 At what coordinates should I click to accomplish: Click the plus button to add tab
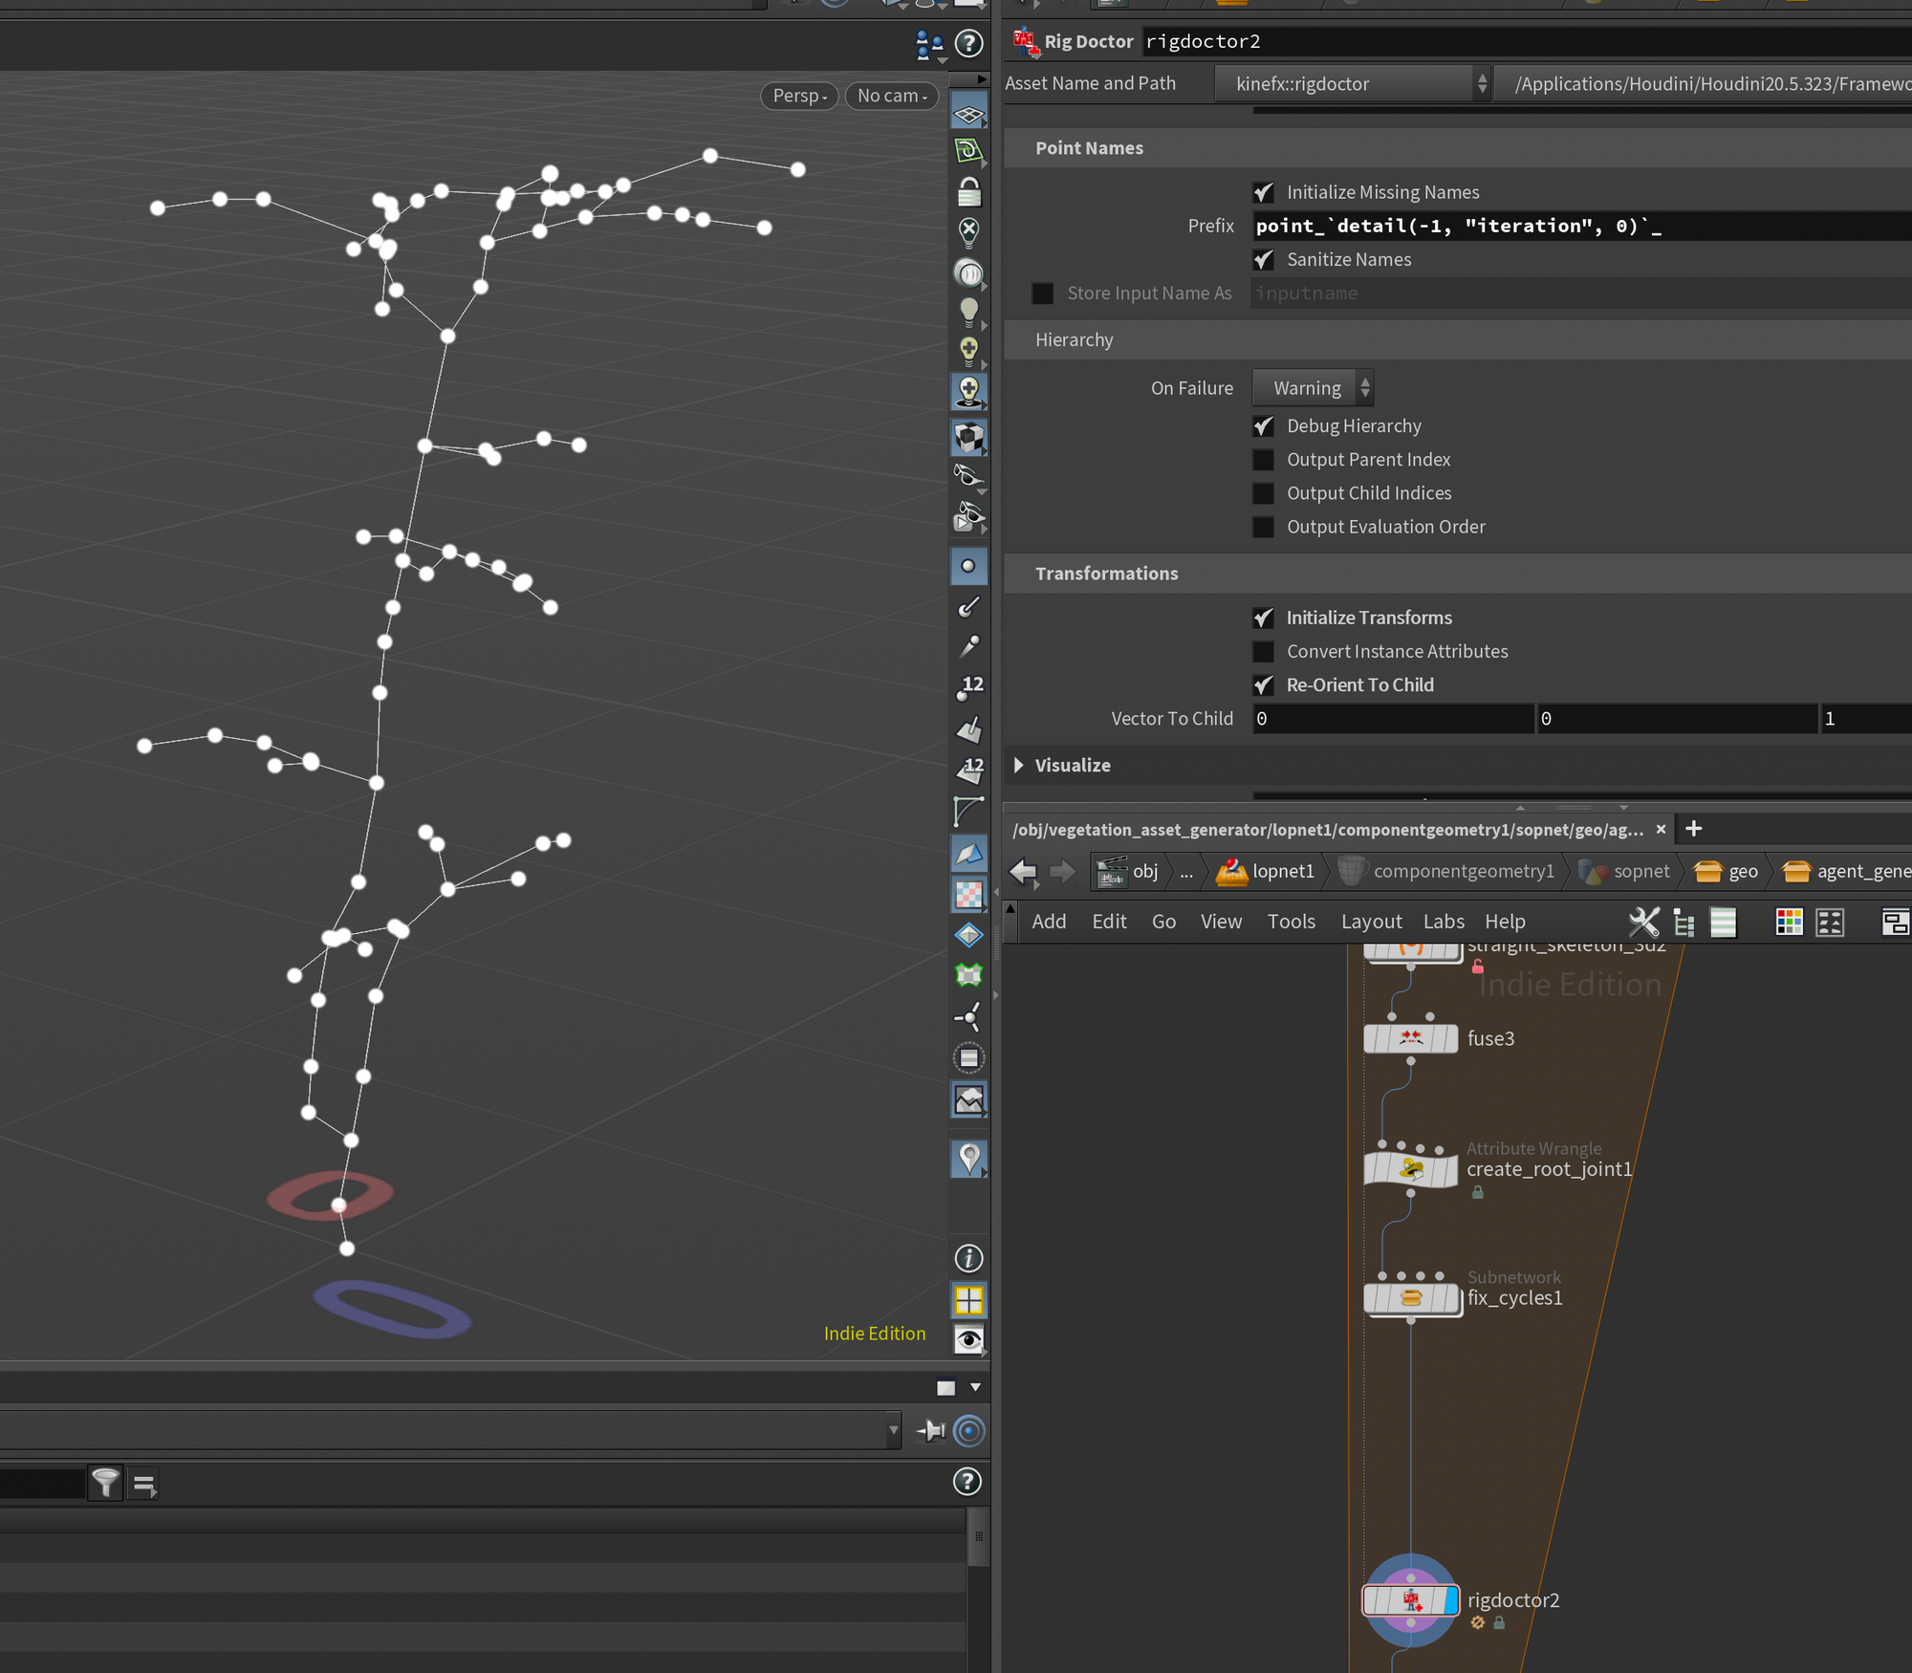[1693, 829]
